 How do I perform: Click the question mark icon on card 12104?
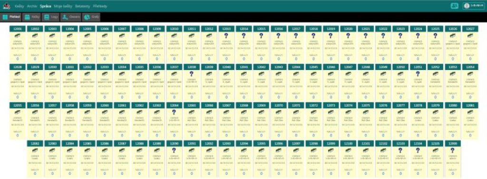[x=418, y=150]
